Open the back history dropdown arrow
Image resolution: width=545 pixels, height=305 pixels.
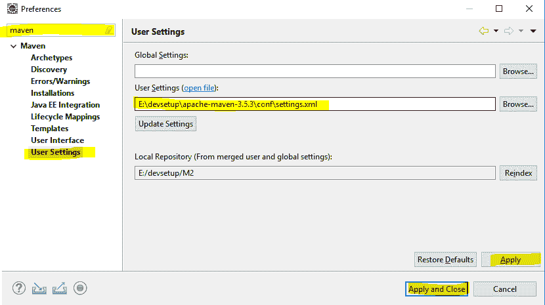coord(496,31)
